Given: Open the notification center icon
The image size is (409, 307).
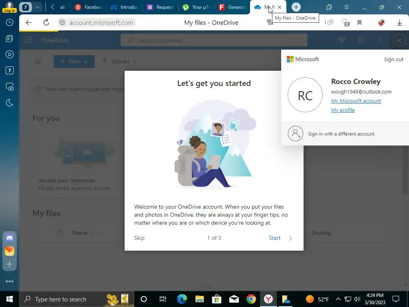Looking at the screenshot, I should coord(396,299).
